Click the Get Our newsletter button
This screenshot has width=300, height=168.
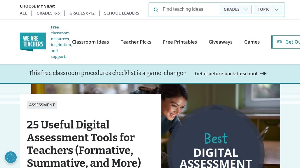[286, 42]
